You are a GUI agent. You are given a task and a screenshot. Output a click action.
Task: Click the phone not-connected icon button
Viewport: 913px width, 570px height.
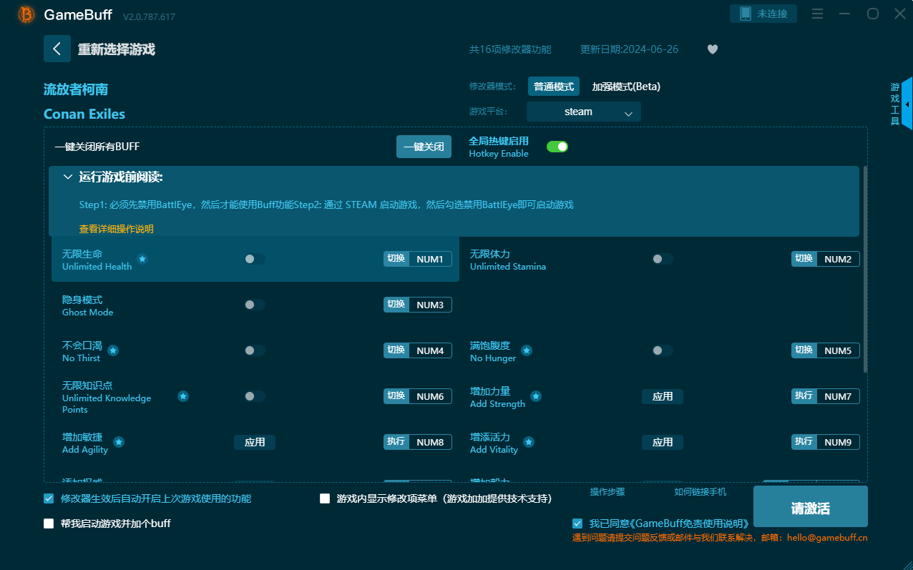point(763,14)
